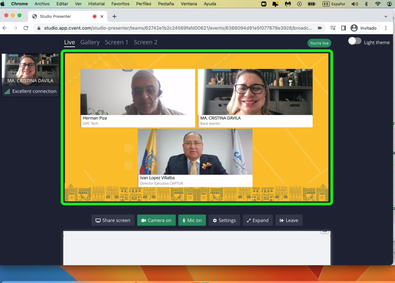
Task: Open the Settings button
Action: pyautogui.click(x=224, y=220)
